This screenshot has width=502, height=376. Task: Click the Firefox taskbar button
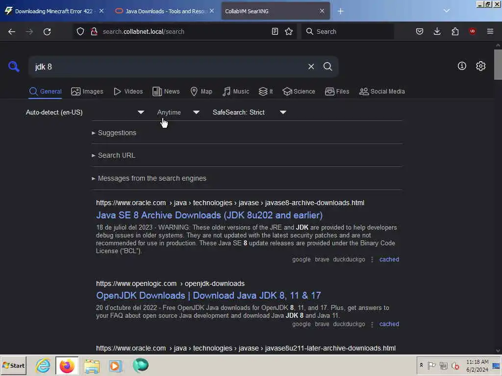coord(67,365)
